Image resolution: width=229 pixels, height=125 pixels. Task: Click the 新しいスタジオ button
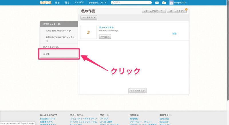[176, 11]
